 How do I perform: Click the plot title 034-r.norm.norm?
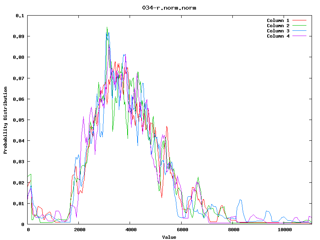pos(169,8)
